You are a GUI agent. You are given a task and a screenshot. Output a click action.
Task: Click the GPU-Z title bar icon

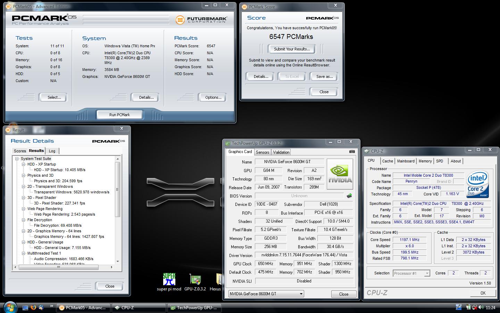[x=227, y=143]
